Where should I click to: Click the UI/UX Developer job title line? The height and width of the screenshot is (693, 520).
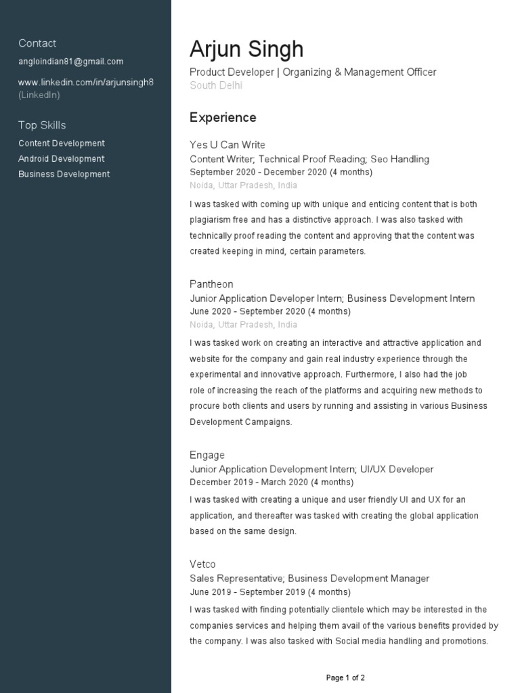(311, 469)
